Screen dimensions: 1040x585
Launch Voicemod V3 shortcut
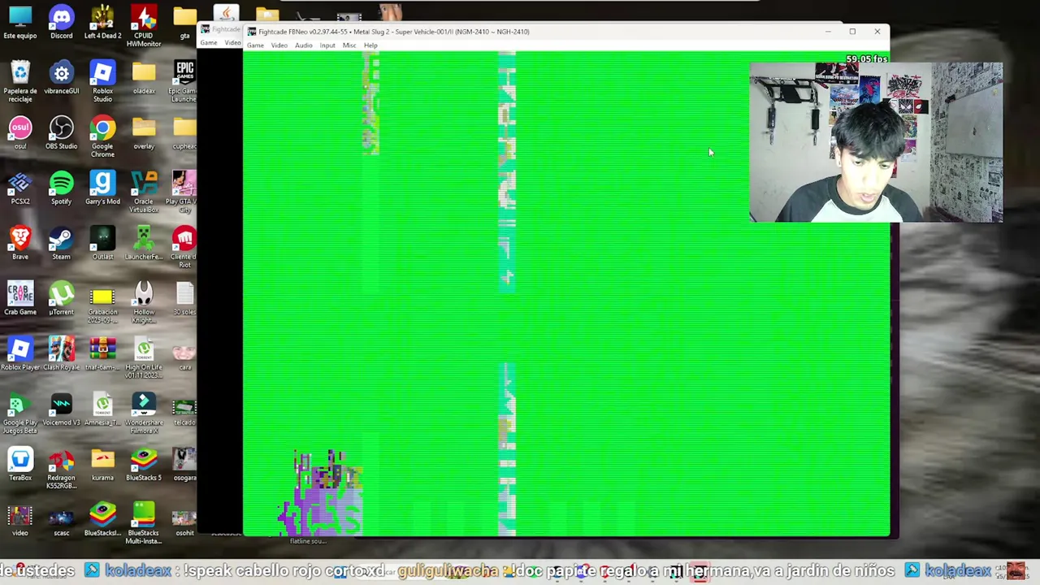tap(61, 409)
